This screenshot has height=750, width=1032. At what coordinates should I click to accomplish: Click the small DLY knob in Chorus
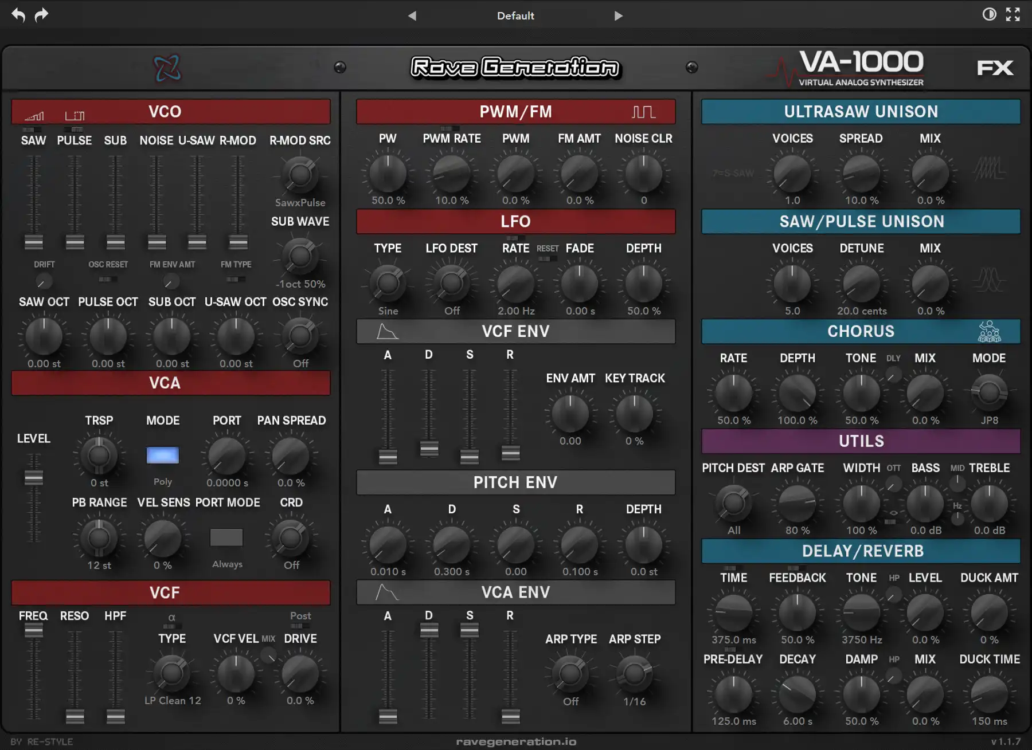893,375
